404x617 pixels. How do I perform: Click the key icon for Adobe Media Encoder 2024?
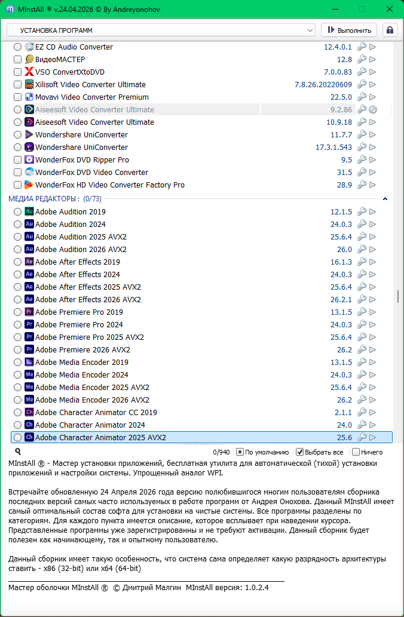(x=361, y=375)
